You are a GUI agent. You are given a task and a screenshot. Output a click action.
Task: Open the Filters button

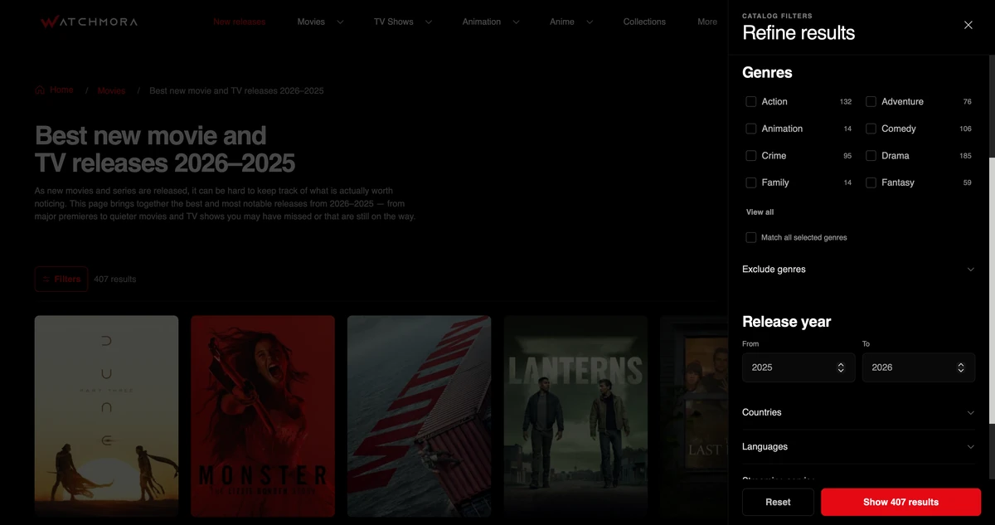pos(61,280)
